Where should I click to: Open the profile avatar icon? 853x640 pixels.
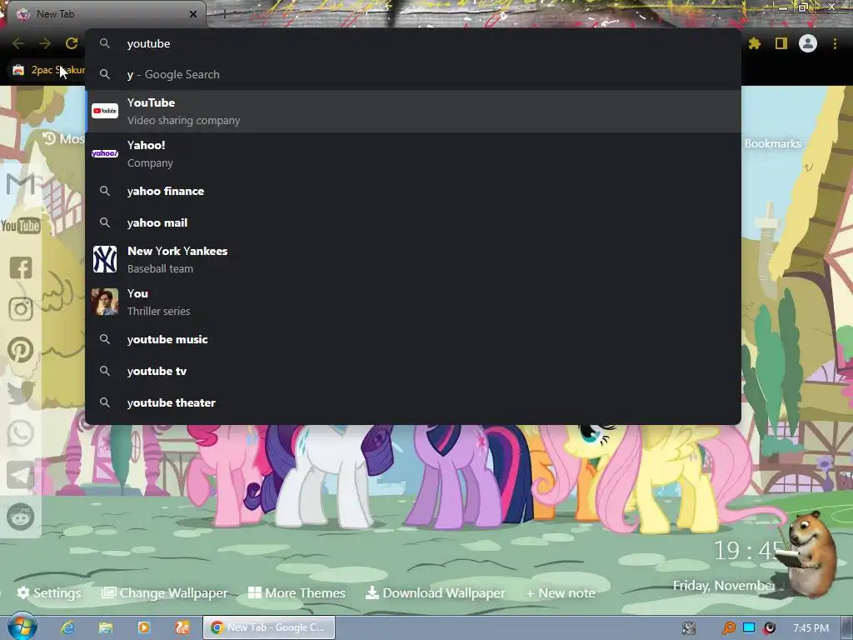tap(808, 43)
